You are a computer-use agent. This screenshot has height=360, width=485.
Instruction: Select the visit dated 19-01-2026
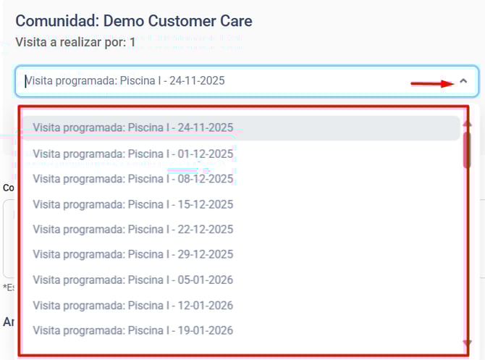(x=133, y=331)
